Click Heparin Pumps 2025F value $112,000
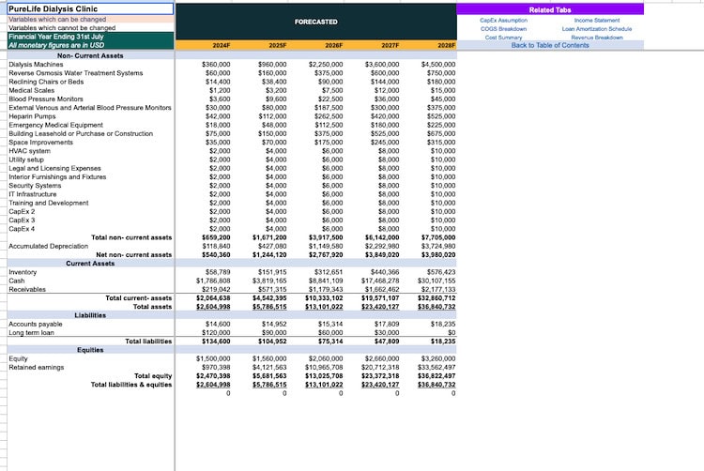This screenshot has width=704, height=471. 272,116
